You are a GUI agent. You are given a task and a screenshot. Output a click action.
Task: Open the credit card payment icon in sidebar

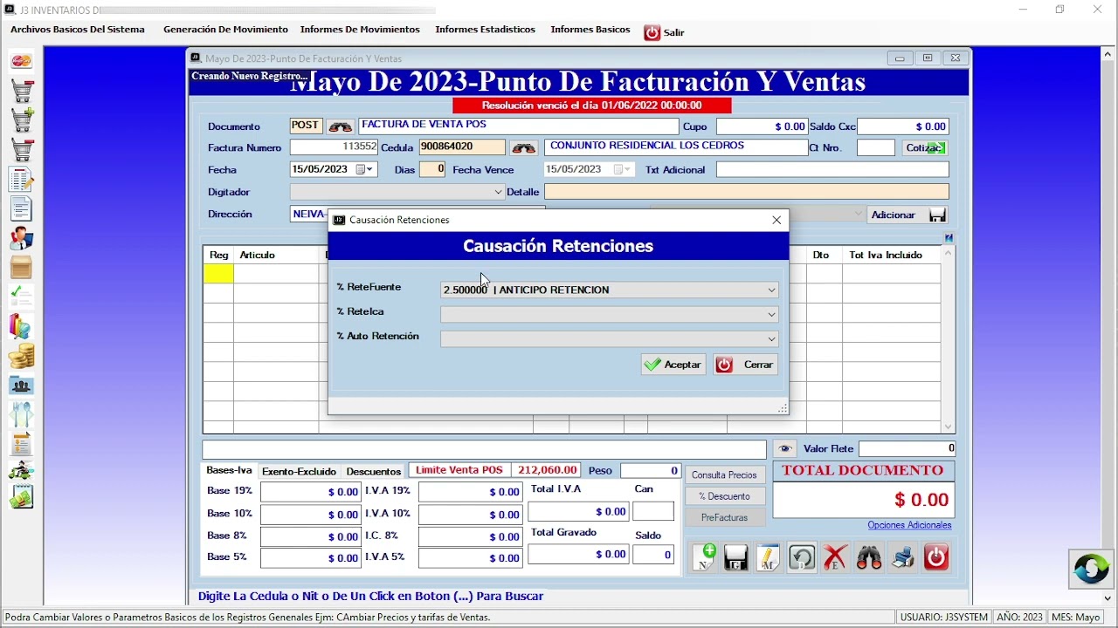click(x=22, y=61)
